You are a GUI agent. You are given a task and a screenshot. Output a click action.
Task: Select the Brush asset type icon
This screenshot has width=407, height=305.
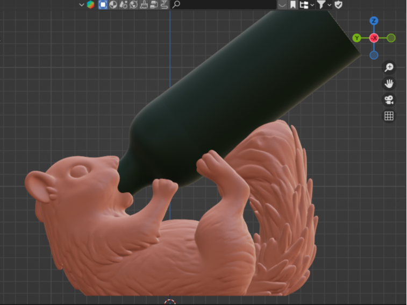click(x=144, y=5)
